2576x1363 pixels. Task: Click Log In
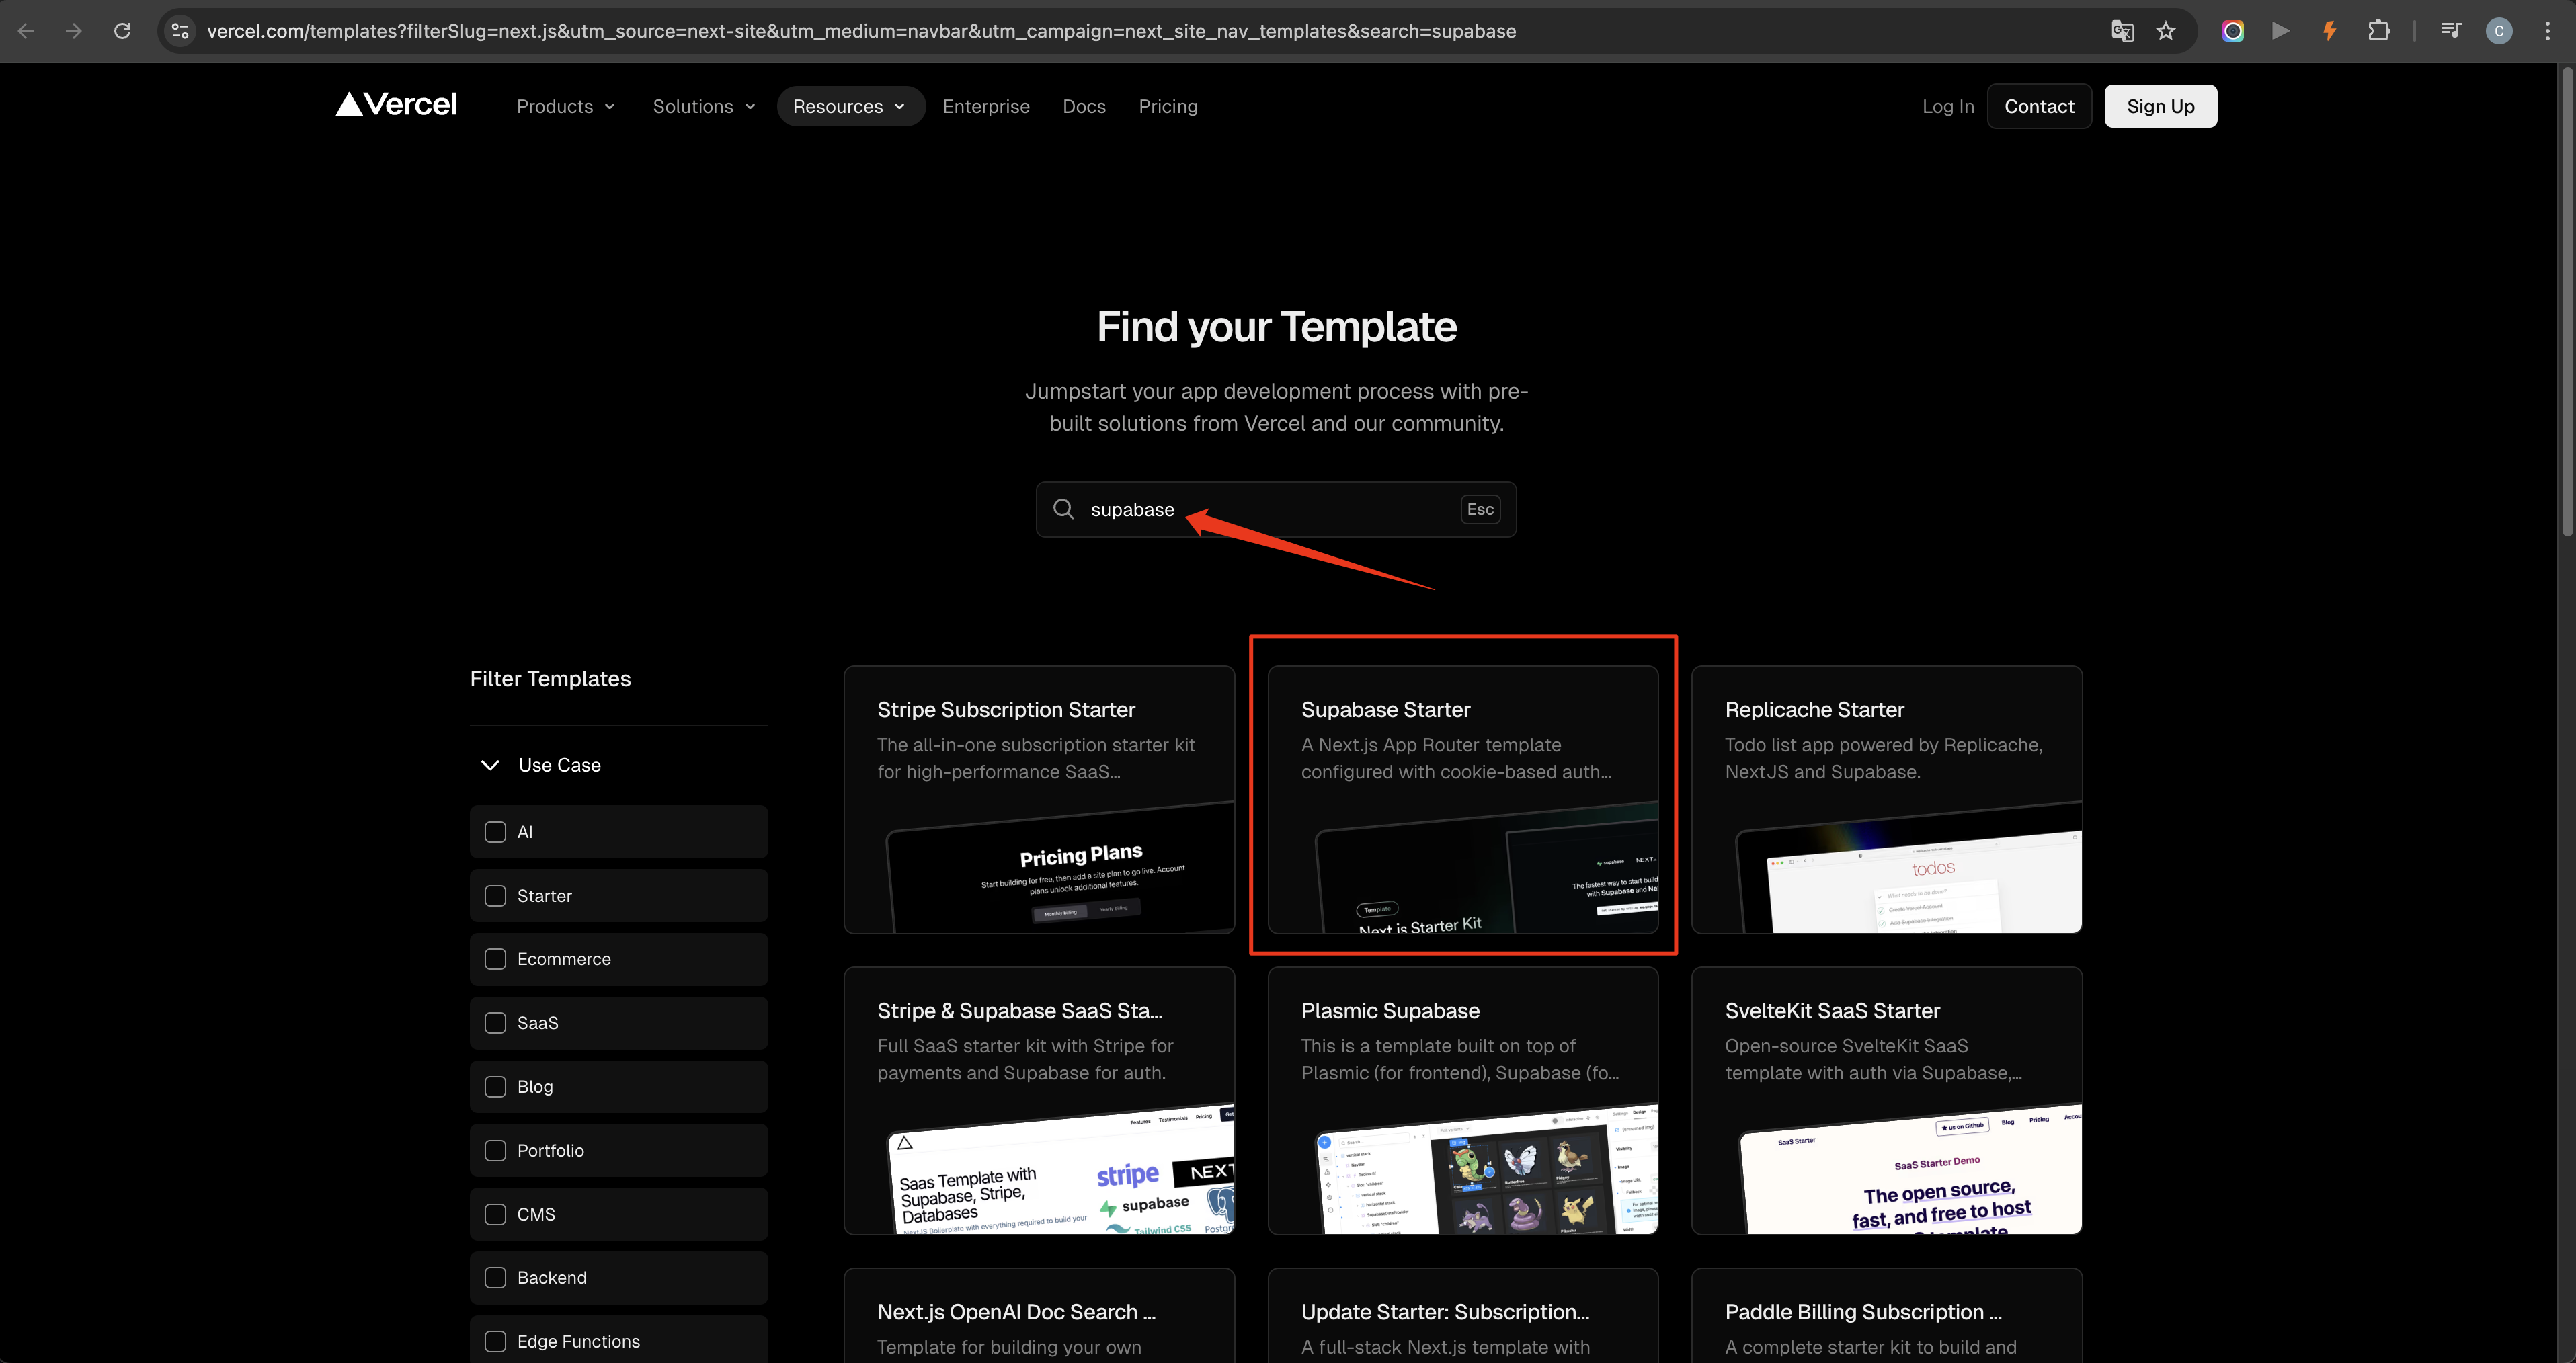[1948, 106]
